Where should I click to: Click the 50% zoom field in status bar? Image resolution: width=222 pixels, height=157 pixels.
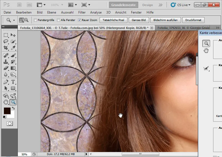click(x=24, y=154)
